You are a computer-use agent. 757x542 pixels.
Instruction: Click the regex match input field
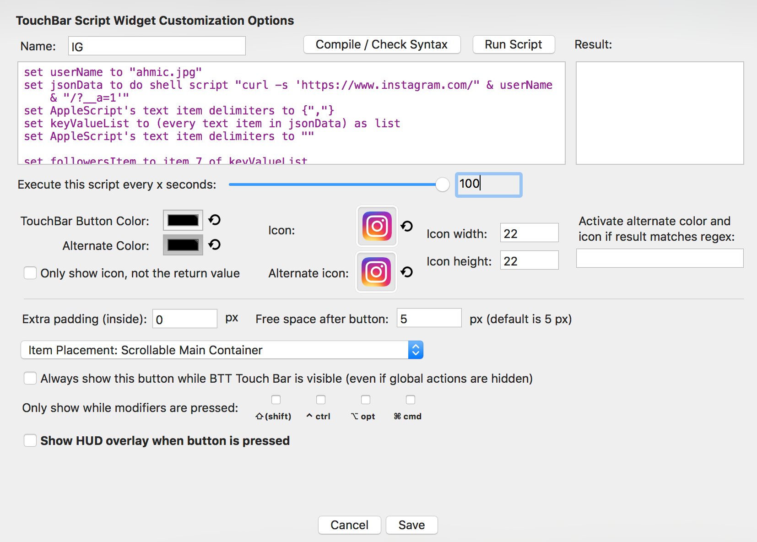[x=660, y=258]
